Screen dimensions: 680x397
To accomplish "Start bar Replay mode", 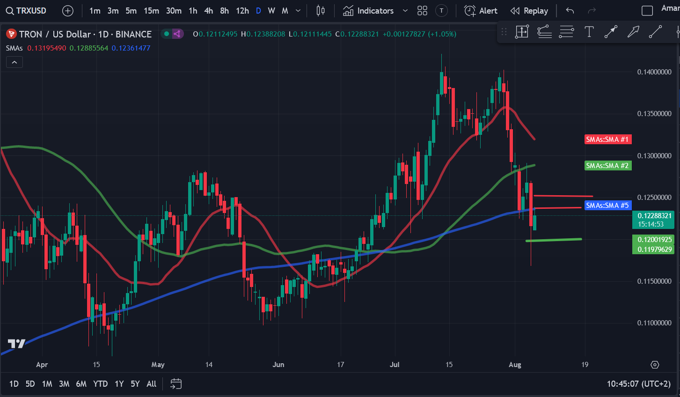I will [x=529, y=11].
